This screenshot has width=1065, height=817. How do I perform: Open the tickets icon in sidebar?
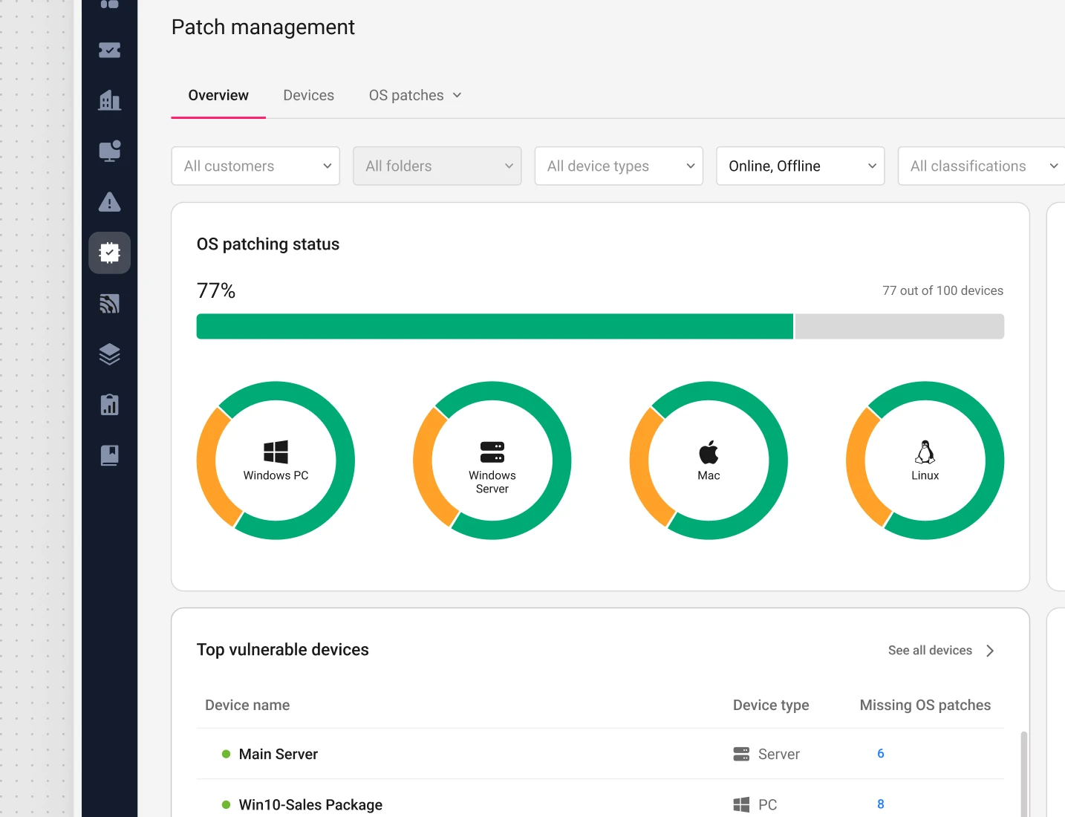(109, 51)
